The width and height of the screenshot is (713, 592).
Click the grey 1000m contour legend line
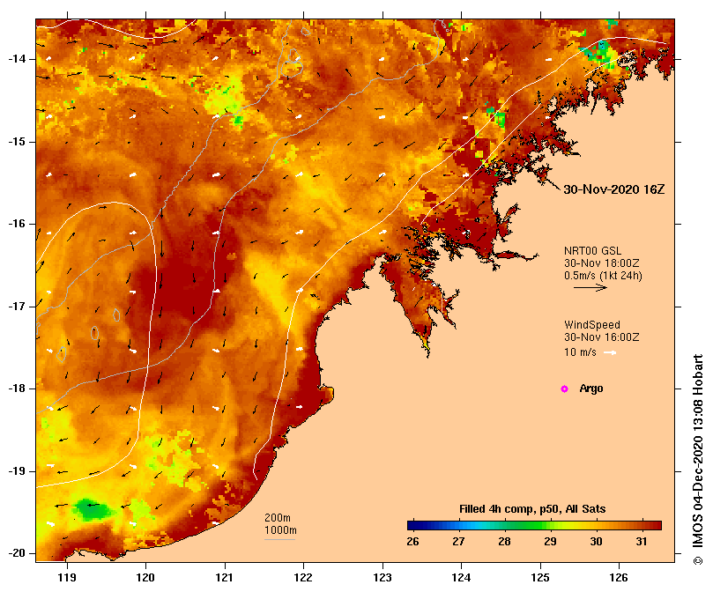pyautogui.click(x=279, y=540)
